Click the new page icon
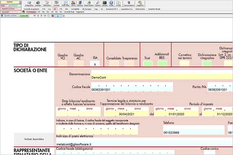Viewport: 233px width, 155px height. tap(49, 15)
